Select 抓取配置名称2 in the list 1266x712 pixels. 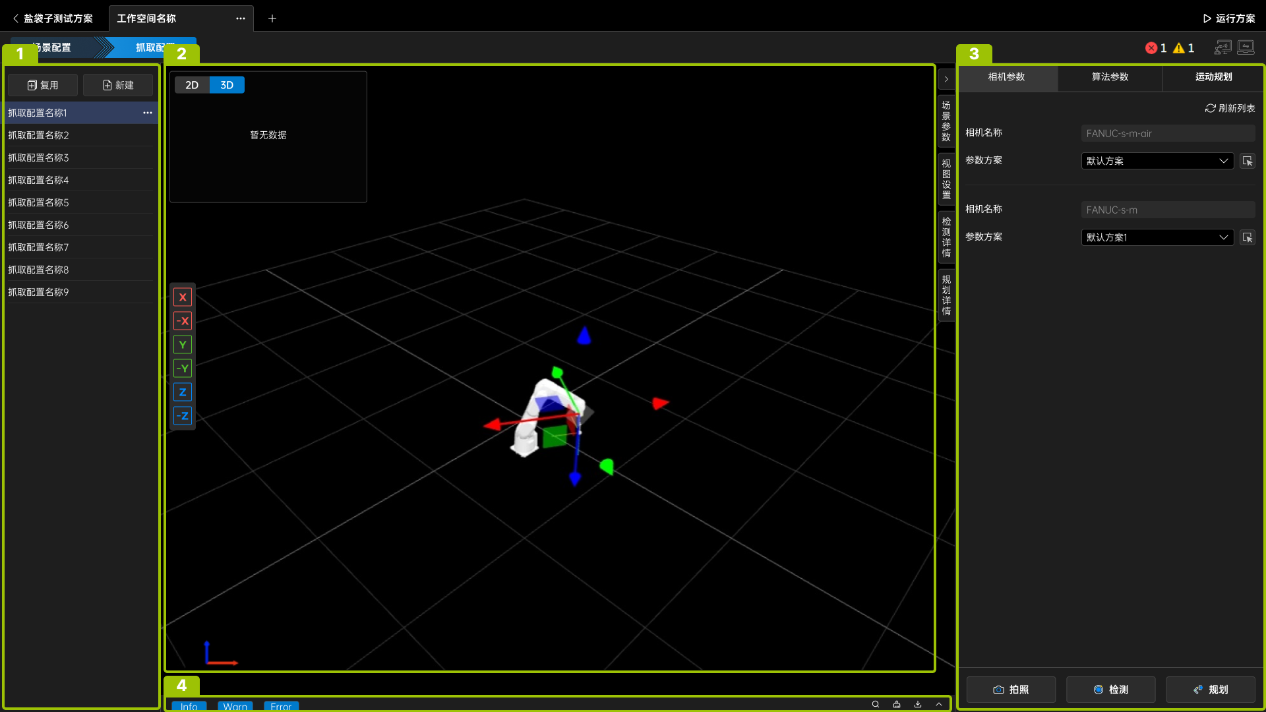coord(80,135)
